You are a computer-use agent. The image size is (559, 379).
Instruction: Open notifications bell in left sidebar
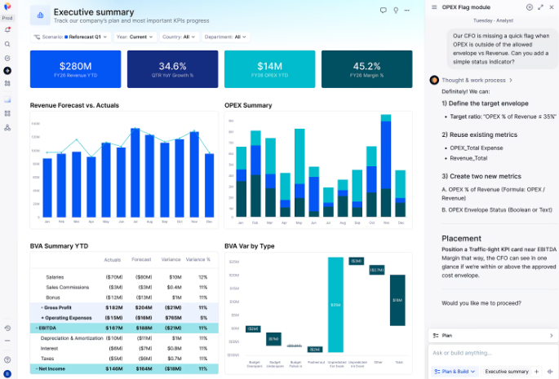click(x=7, y=29)
